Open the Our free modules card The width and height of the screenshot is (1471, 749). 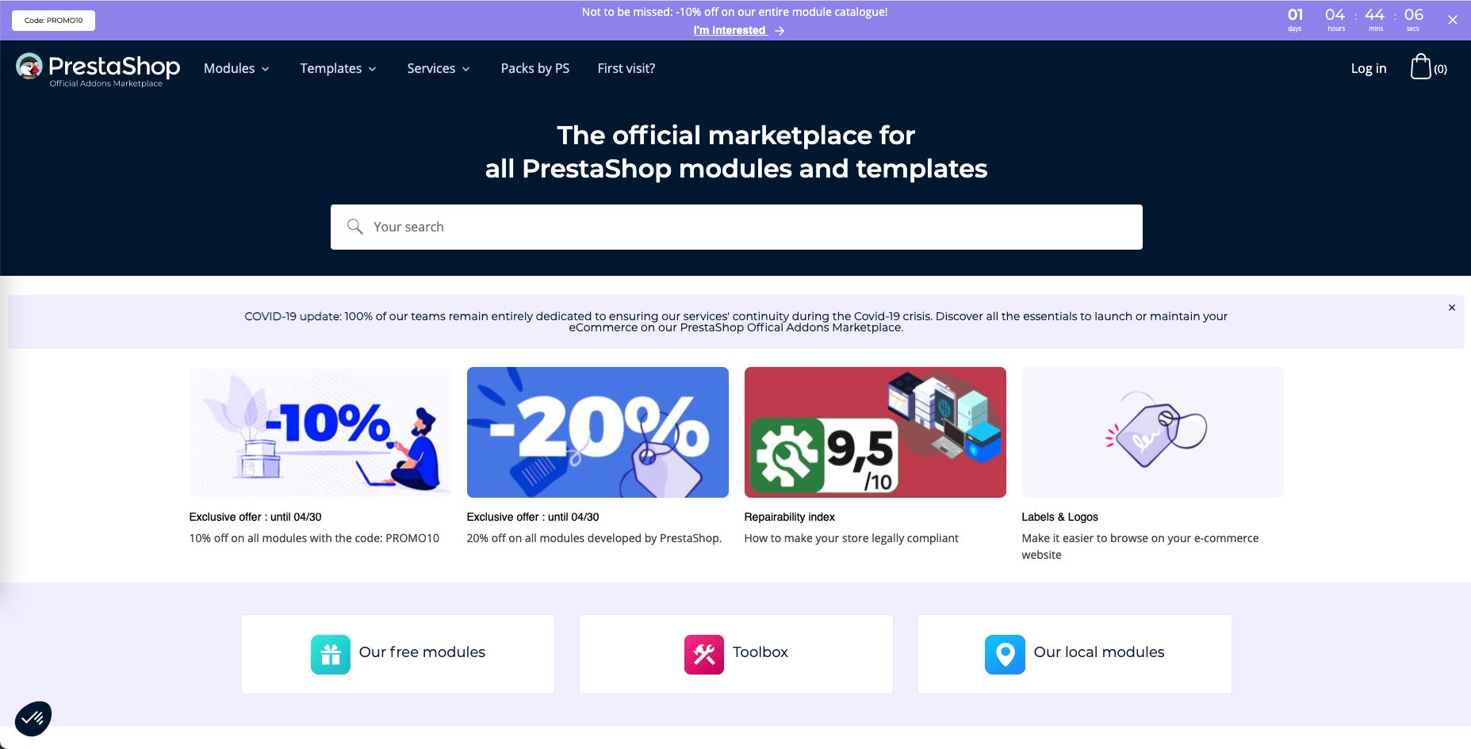pos(398,654)
